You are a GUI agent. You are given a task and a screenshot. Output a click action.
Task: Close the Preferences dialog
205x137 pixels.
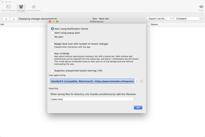click(50, 21)
